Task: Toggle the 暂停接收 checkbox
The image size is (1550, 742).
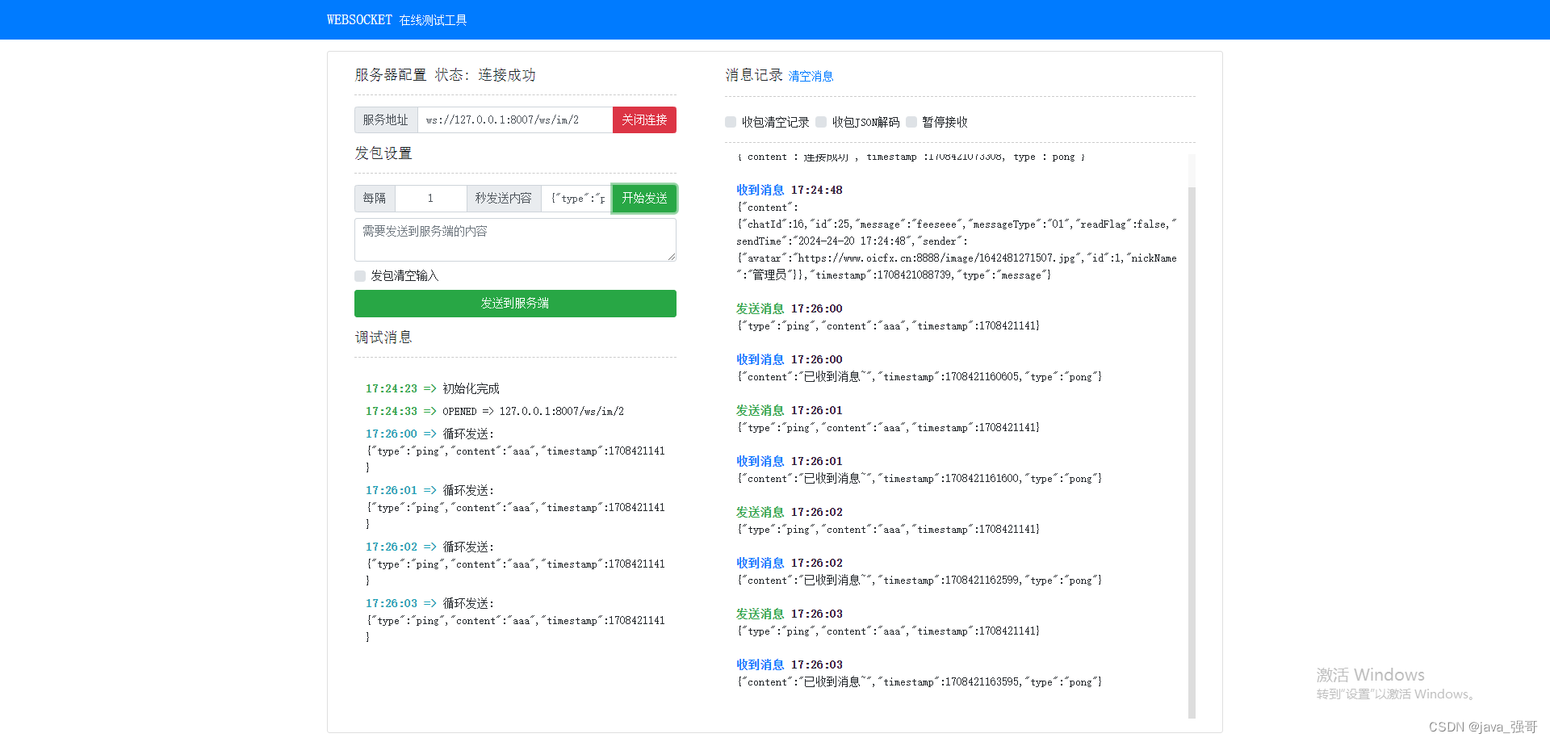Action: [911, 122]
